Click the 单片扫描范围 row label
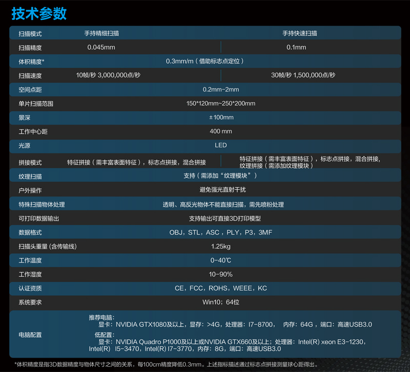 point(36,103)
